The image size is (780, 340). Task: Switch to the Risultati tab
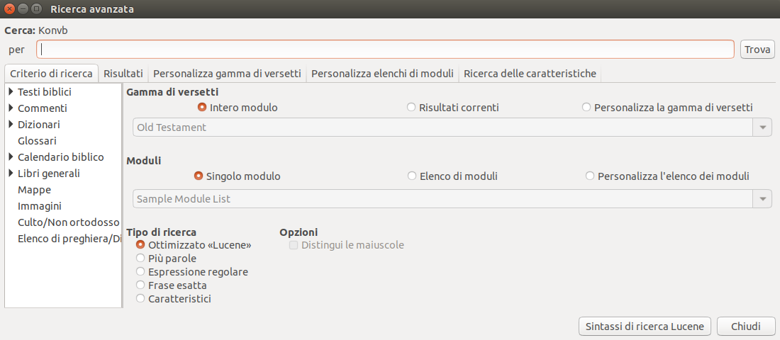click(x=123, y=74)
